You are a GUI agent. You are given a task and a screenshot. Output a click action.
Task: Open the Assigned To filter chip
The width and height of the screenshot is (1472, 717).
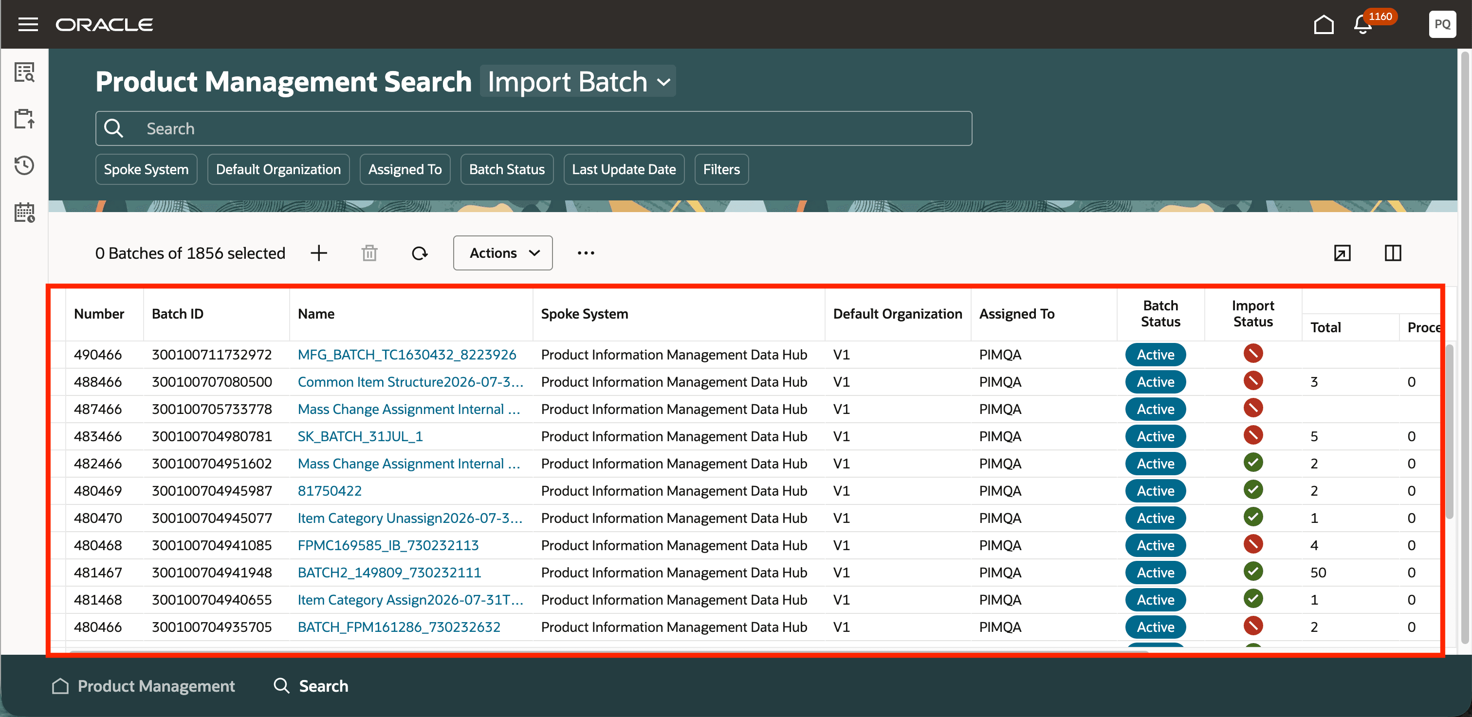click(x=405, y=170)
